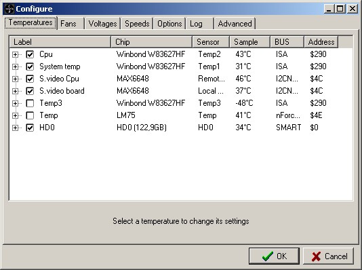
Task: Expand the System temp tree row
Action: coord(15,66)
